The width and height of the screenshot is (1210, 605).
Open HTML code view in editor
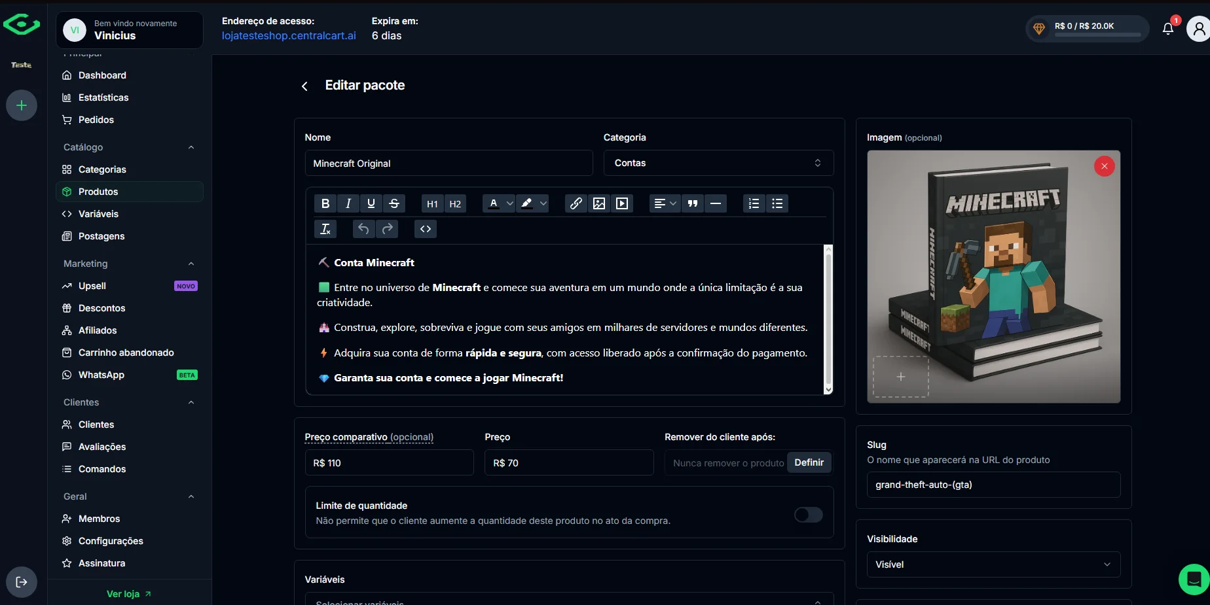(426, 229)
